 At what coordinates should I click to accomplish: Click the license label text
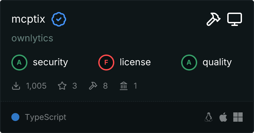135,62
